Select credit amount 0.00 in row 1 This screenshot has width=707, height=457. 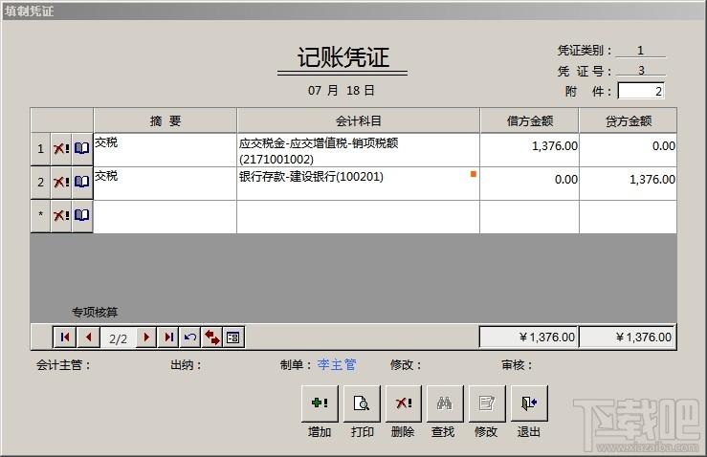coord(629,149)
